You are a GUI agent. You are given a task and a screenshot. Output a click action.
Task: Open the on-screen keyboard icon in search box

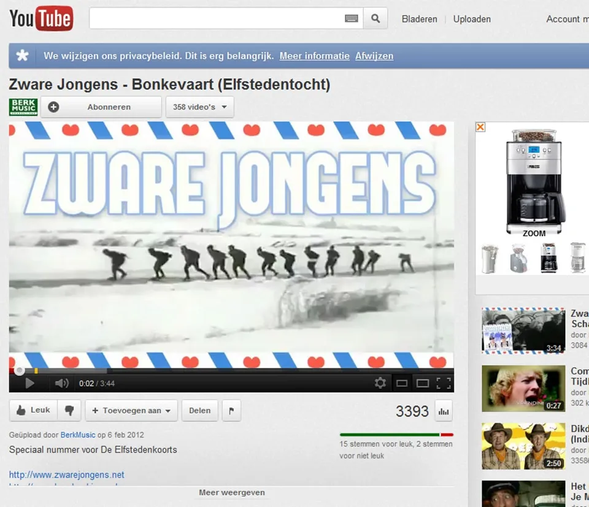tap(351, 18)
